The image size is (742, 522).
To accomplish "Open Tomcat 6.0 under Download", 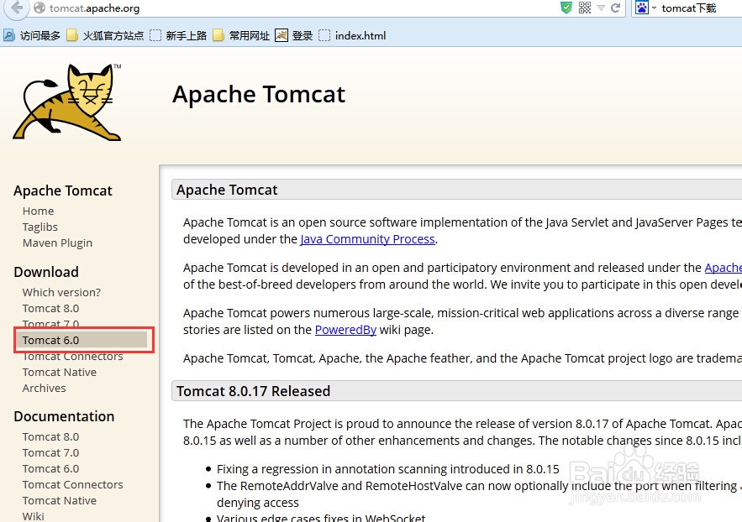I will click(50, 340).
